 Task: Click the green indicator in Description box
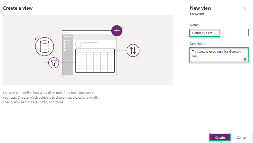(245, 59)
